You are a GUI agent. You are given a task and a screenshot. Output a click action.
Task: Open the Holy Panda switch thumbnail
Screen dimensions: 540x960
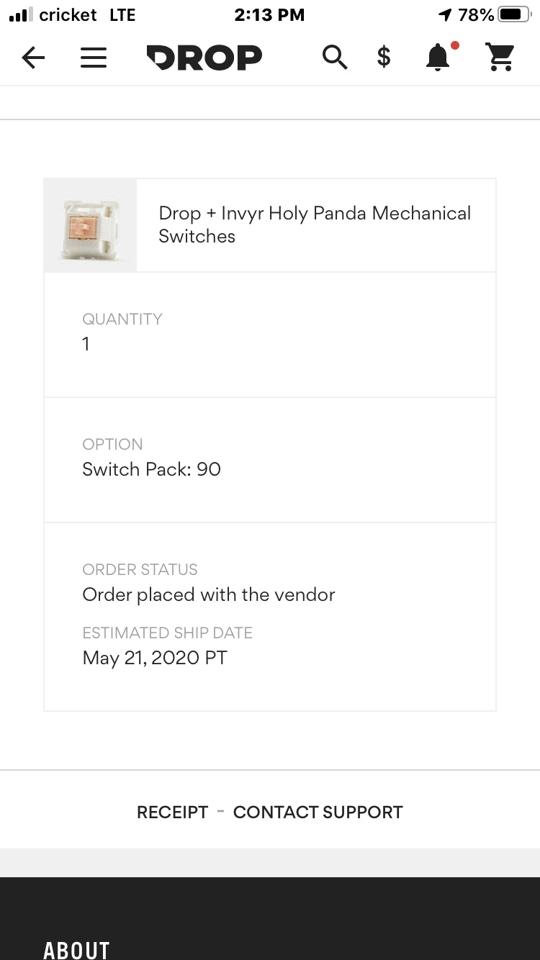90,225
